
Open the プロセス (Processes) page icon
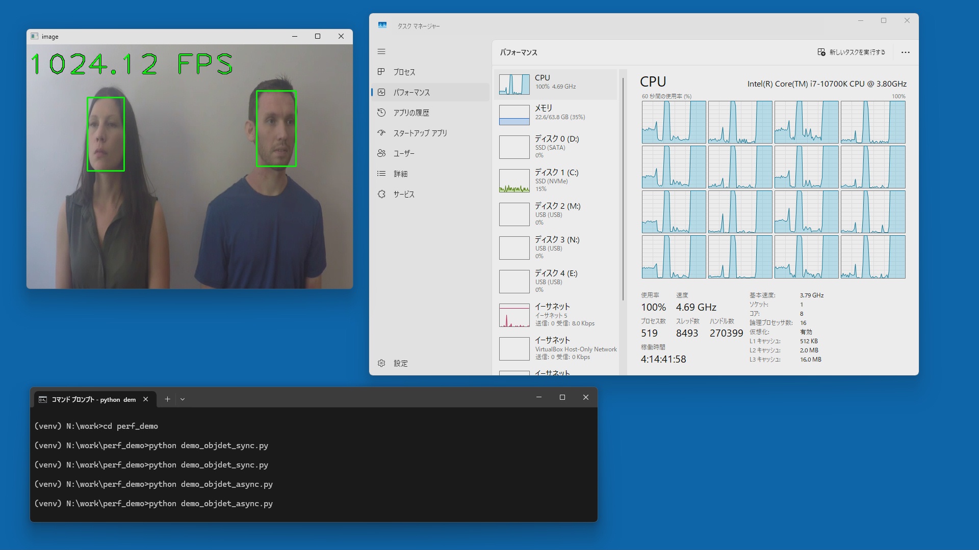click(x=381, y=72)
